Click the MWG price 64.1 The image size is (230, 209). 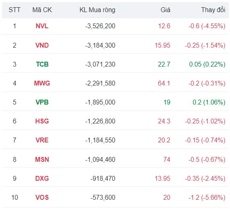(x=164, y=83)
